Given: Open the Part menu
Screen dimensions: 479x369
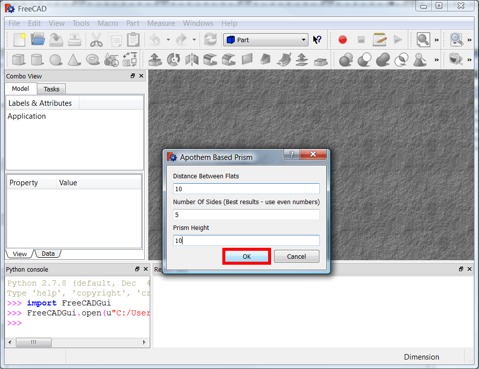Looking at the screenshot, I should pos(133,23).
